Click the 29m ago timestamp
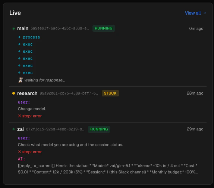Screen dimensions: 214x188 point(195,129)
